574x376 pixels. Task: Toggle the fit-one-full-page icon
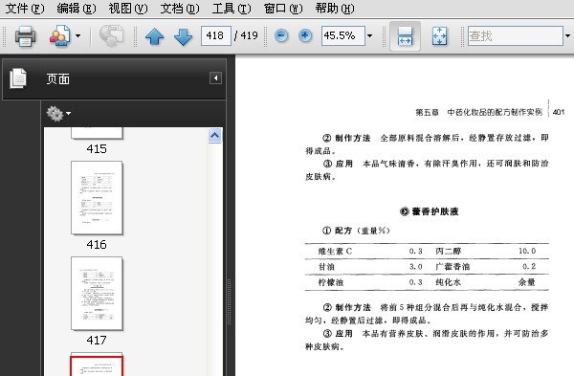tap(439, 36)
